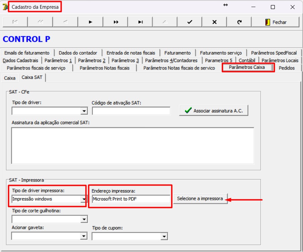Open the Entrada de notas fiscais tab
Viewport: 303px width, 252px height.
click(x=131, y=53)
